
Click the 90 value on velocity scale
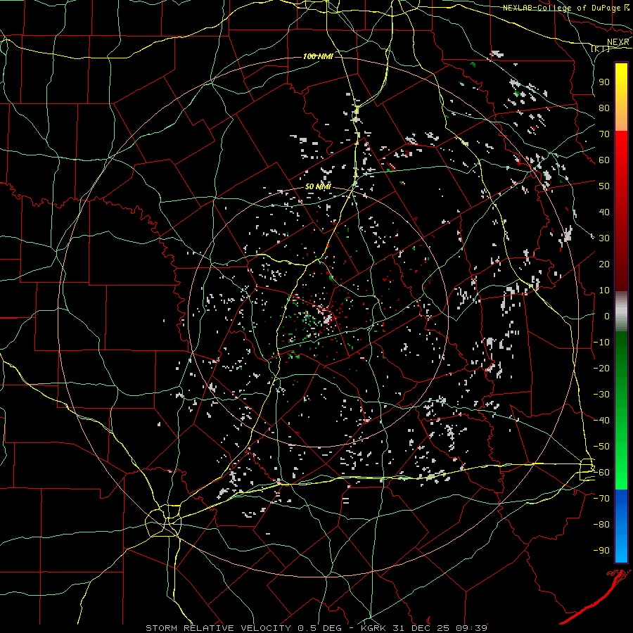click(x=604, y=82)
